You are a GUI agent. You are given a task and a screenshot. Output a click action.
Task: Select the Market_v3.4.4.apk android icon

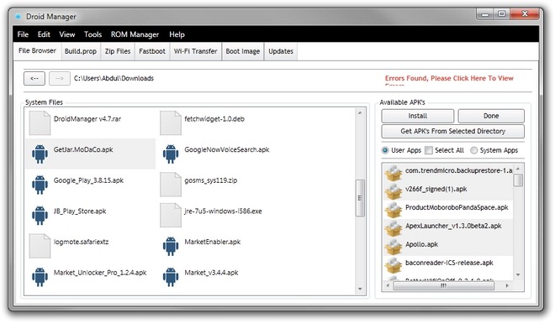coord(171,277)
